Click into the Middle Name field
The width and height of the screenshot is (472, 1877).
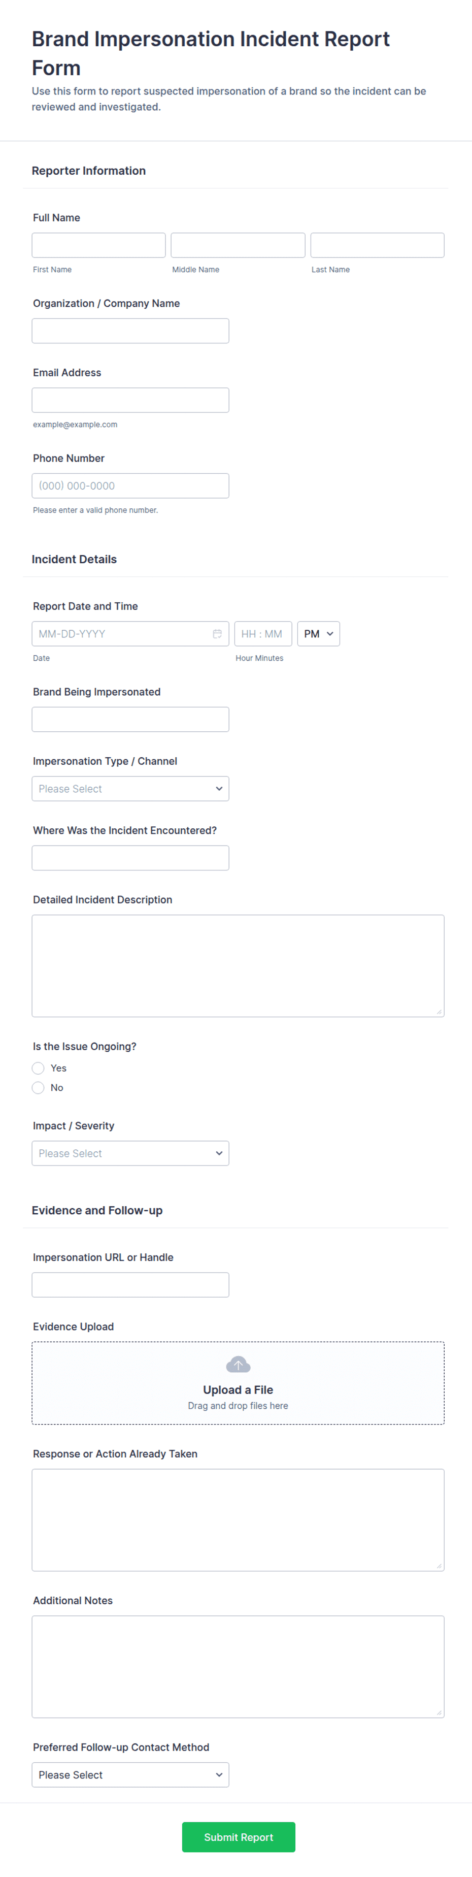coord(238,245)
